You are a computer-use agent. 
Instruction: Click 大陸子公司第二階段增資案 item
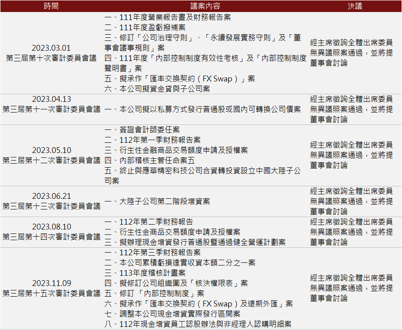[x=157, y=201]
